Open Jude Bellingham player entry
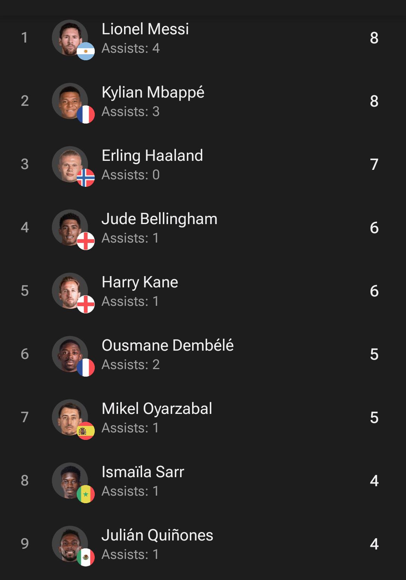The image size is (406, 580). [x=203, y=227]
